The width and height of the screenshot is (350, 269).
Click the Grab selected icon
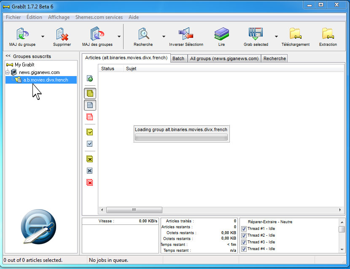point(256,34)
